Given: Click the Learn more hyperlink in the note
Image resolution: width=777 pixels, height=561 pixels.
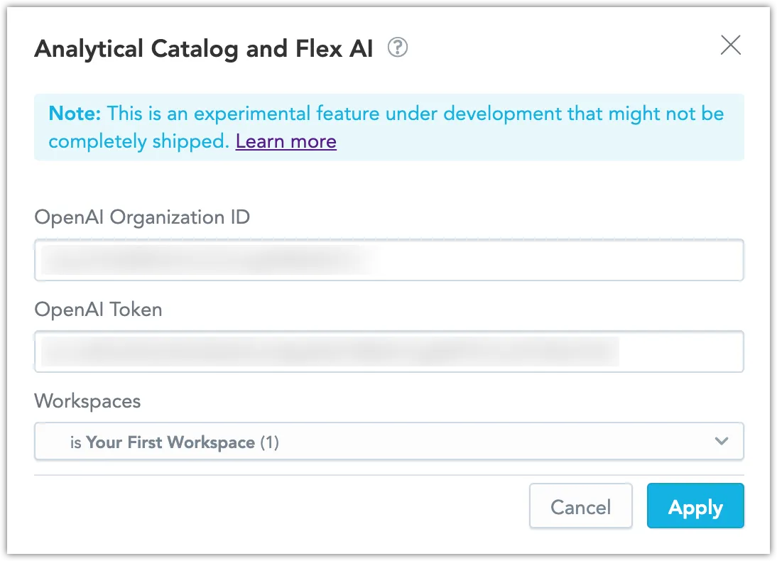Looking at the screenshot, I should point(286,141).
